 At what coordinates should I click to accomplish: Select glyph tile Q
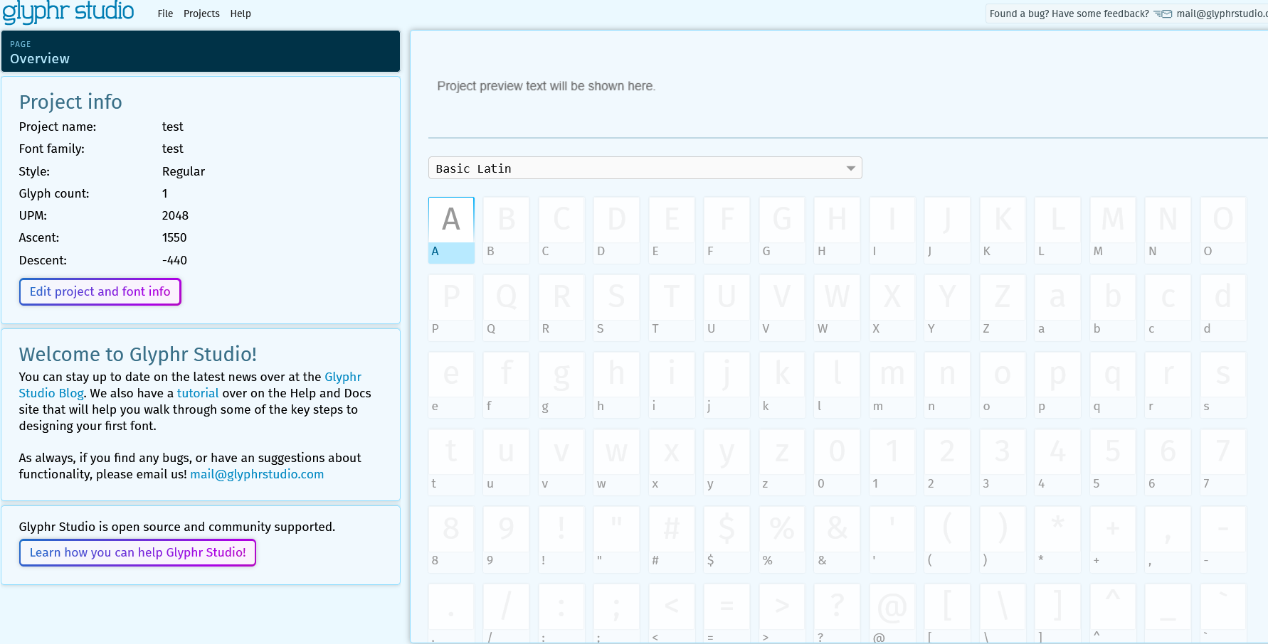point(507,308)
